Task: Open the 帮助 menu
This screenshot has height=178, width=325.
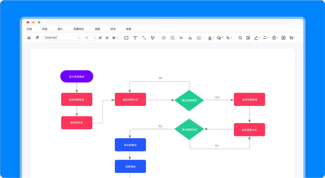Action: click(x=129, y=29)
